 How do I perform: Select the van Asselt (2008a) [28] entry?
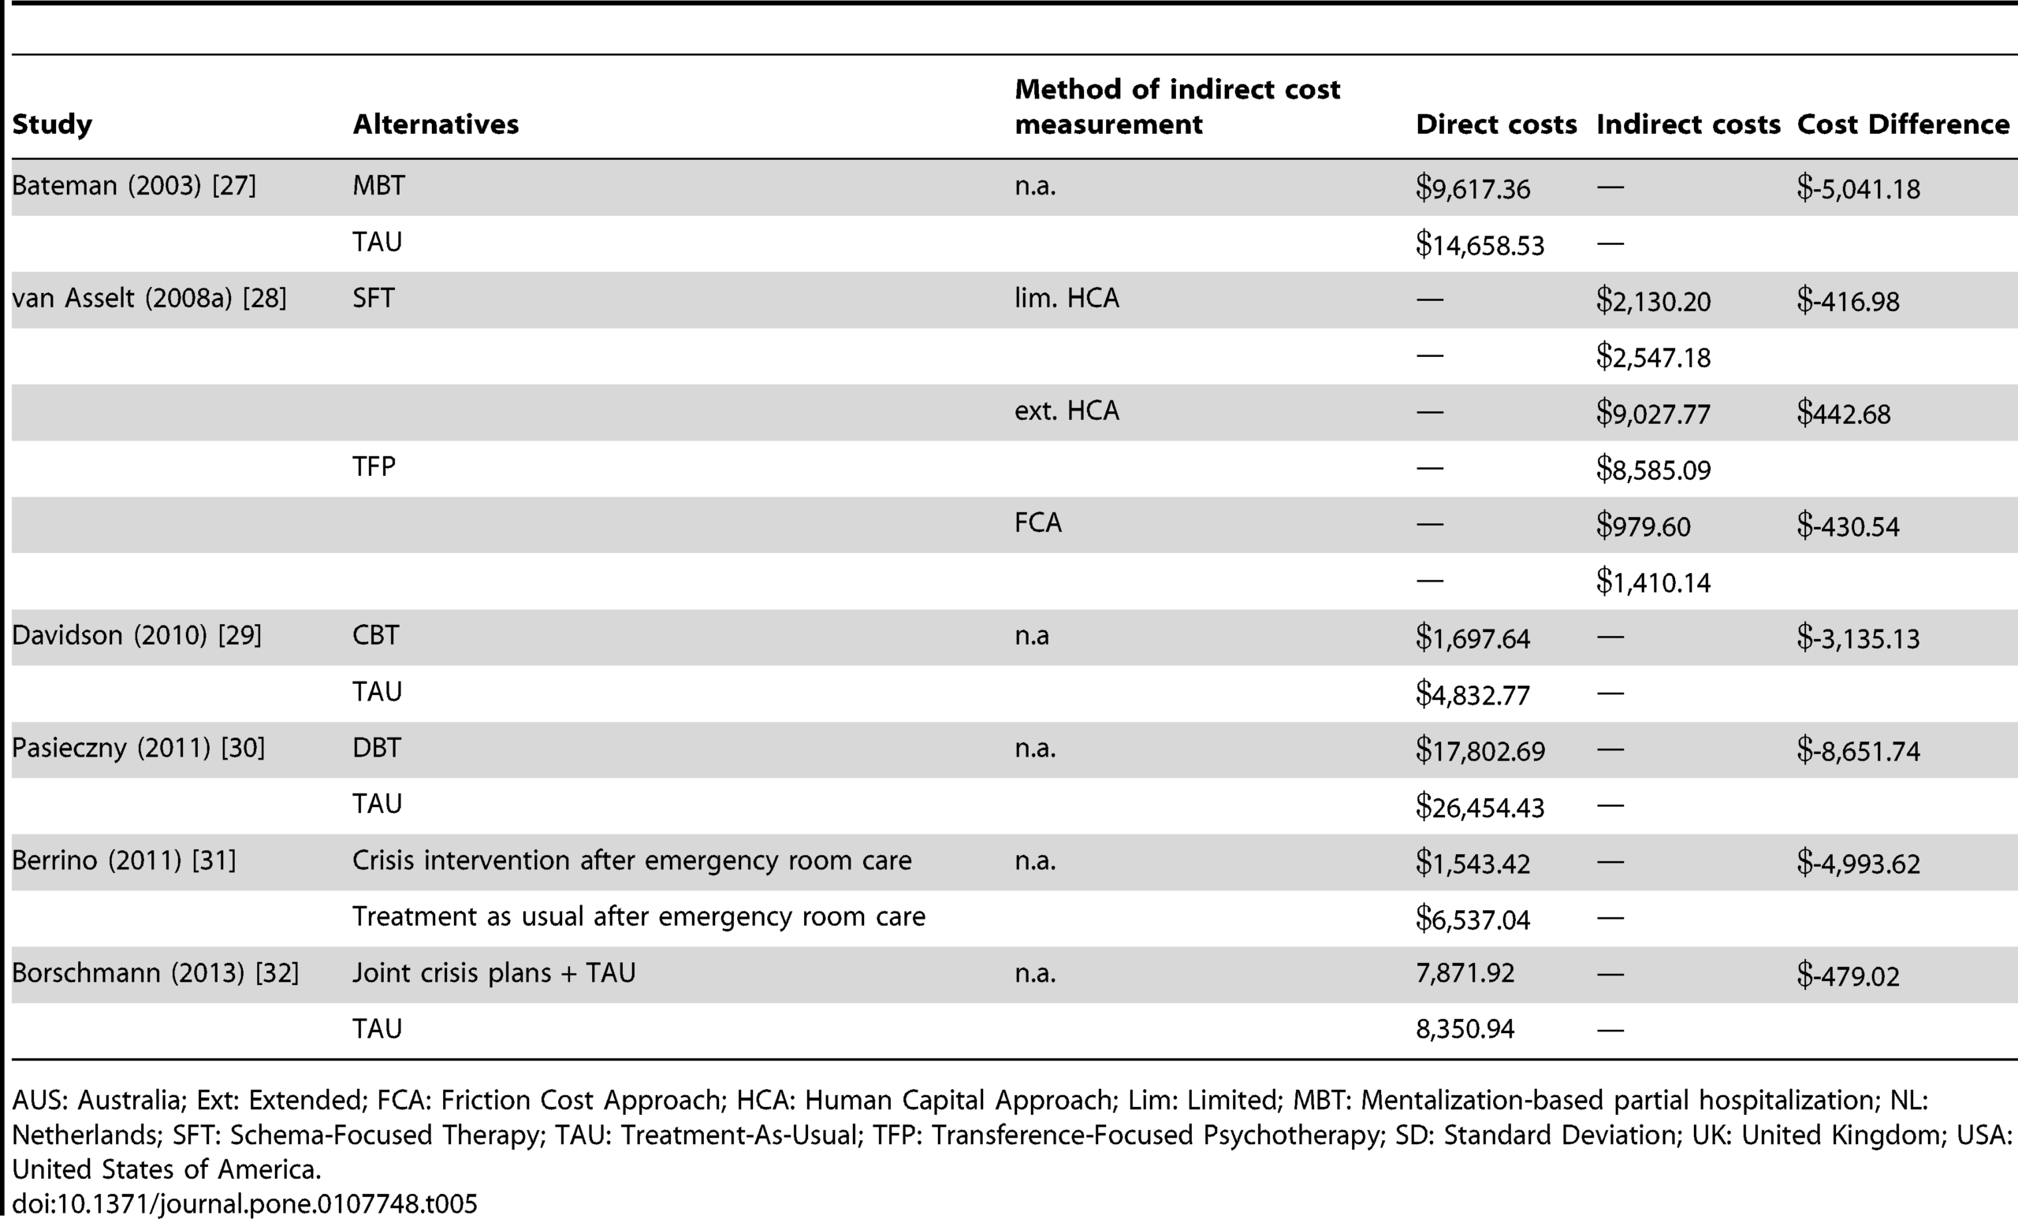coord(149,298)
